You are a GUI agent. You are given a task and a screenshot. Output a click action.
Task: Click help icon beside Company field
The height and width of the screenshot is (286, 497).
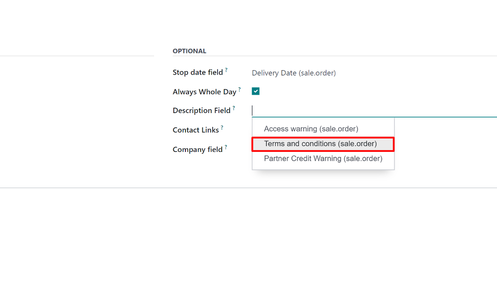tap(226, 147)
